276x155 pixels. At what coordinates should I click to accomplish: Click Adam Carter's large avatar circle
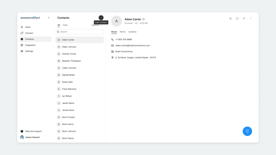click(x=116, y=21)
